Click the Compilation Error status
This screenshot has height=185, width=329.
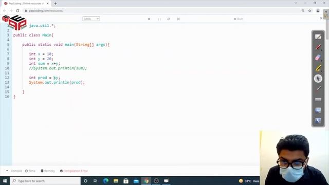coord(74,171)
